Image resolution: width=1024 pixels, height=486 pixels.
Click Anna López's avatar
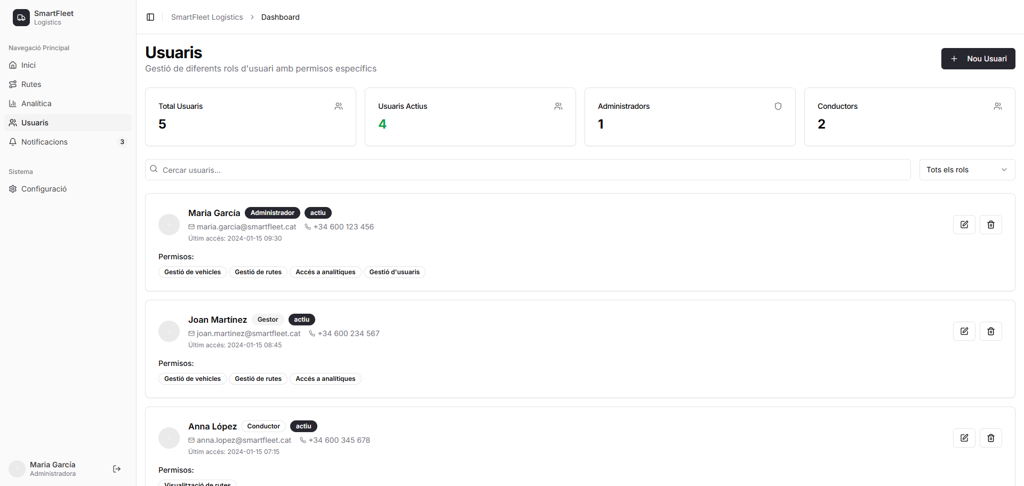click(169, 438)
